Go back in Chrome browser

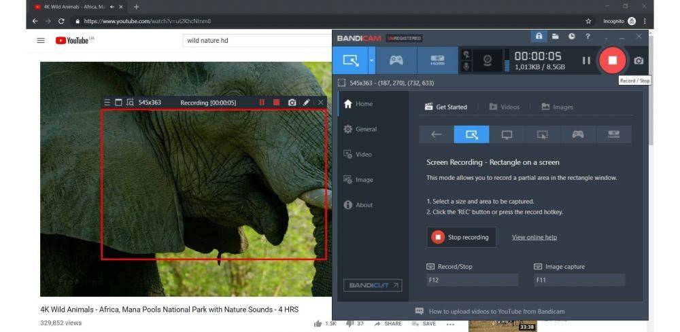click(35, 21)
